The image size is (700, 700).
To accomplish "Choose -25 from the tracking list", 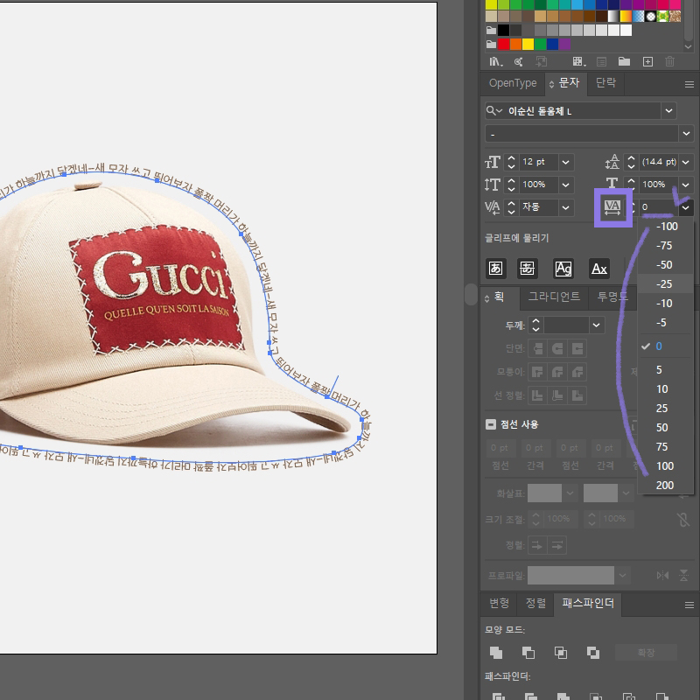I will tap(666, 283).
